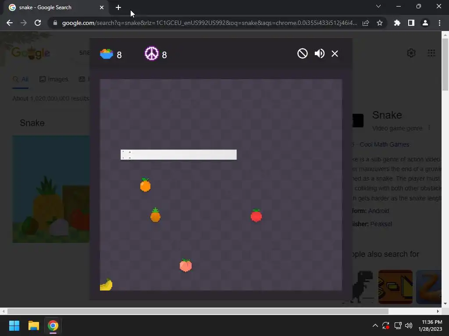The height and width of the screenshot is (336, 449).
Task: Mute the Snake game sound
Action: pyautogui.click(x=319, y=53)
